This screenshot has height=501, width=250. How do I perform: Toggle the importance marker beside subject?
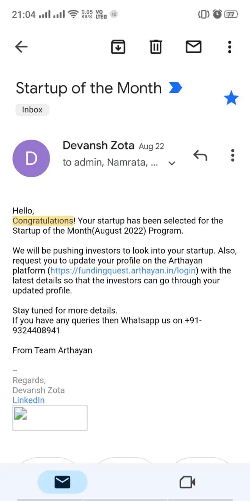175,88
